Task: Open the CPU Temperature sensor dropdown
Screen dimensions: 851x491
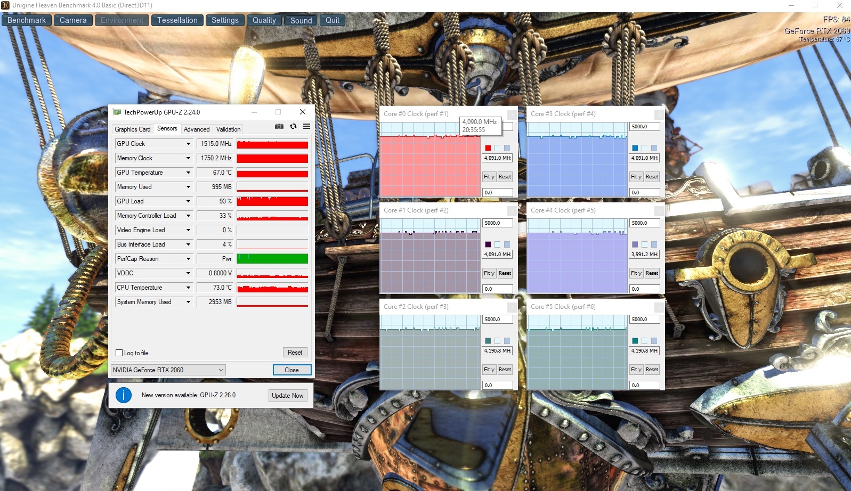Action: coord(188,288)
